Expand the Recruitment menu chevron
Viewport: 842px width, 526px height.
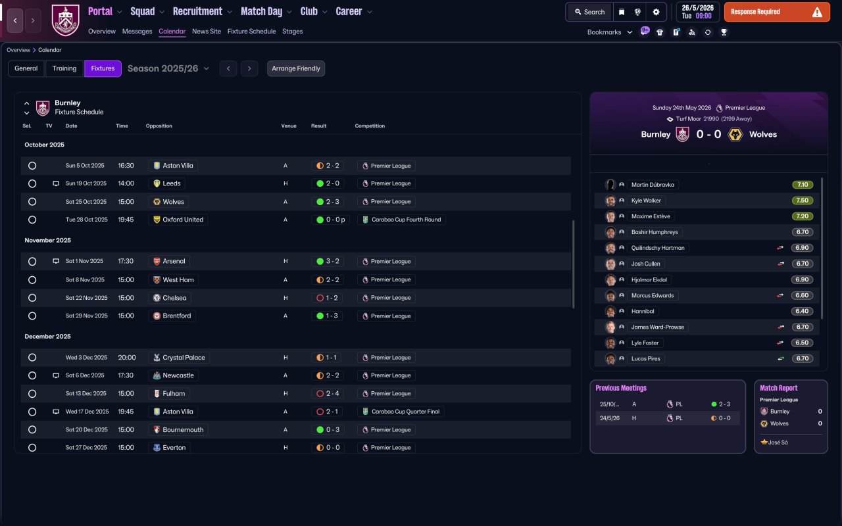point(230,12)
